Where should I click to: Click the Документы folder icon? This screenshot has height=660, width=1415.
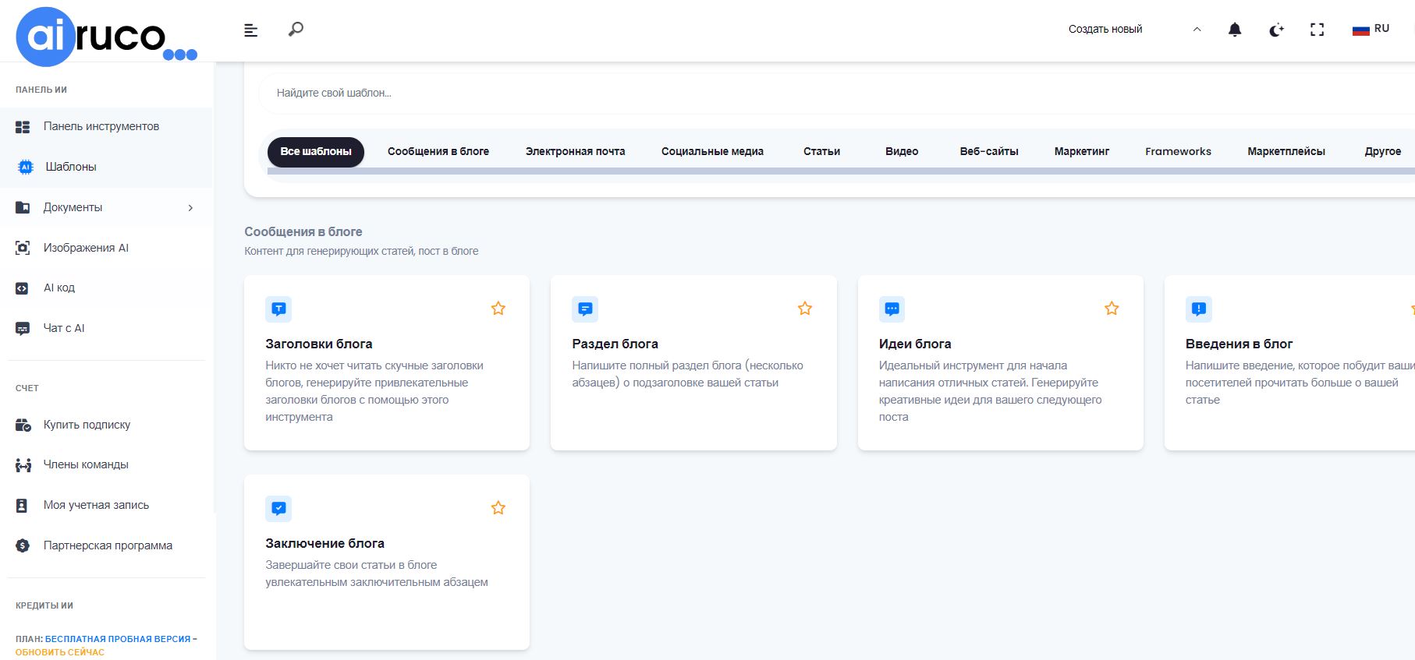click(x=23, y=207)
